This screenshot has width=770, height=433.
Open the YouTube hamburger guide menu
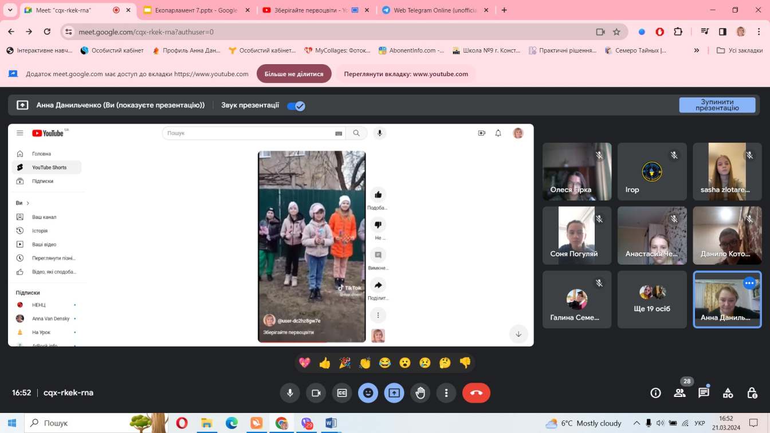(20, 133)
